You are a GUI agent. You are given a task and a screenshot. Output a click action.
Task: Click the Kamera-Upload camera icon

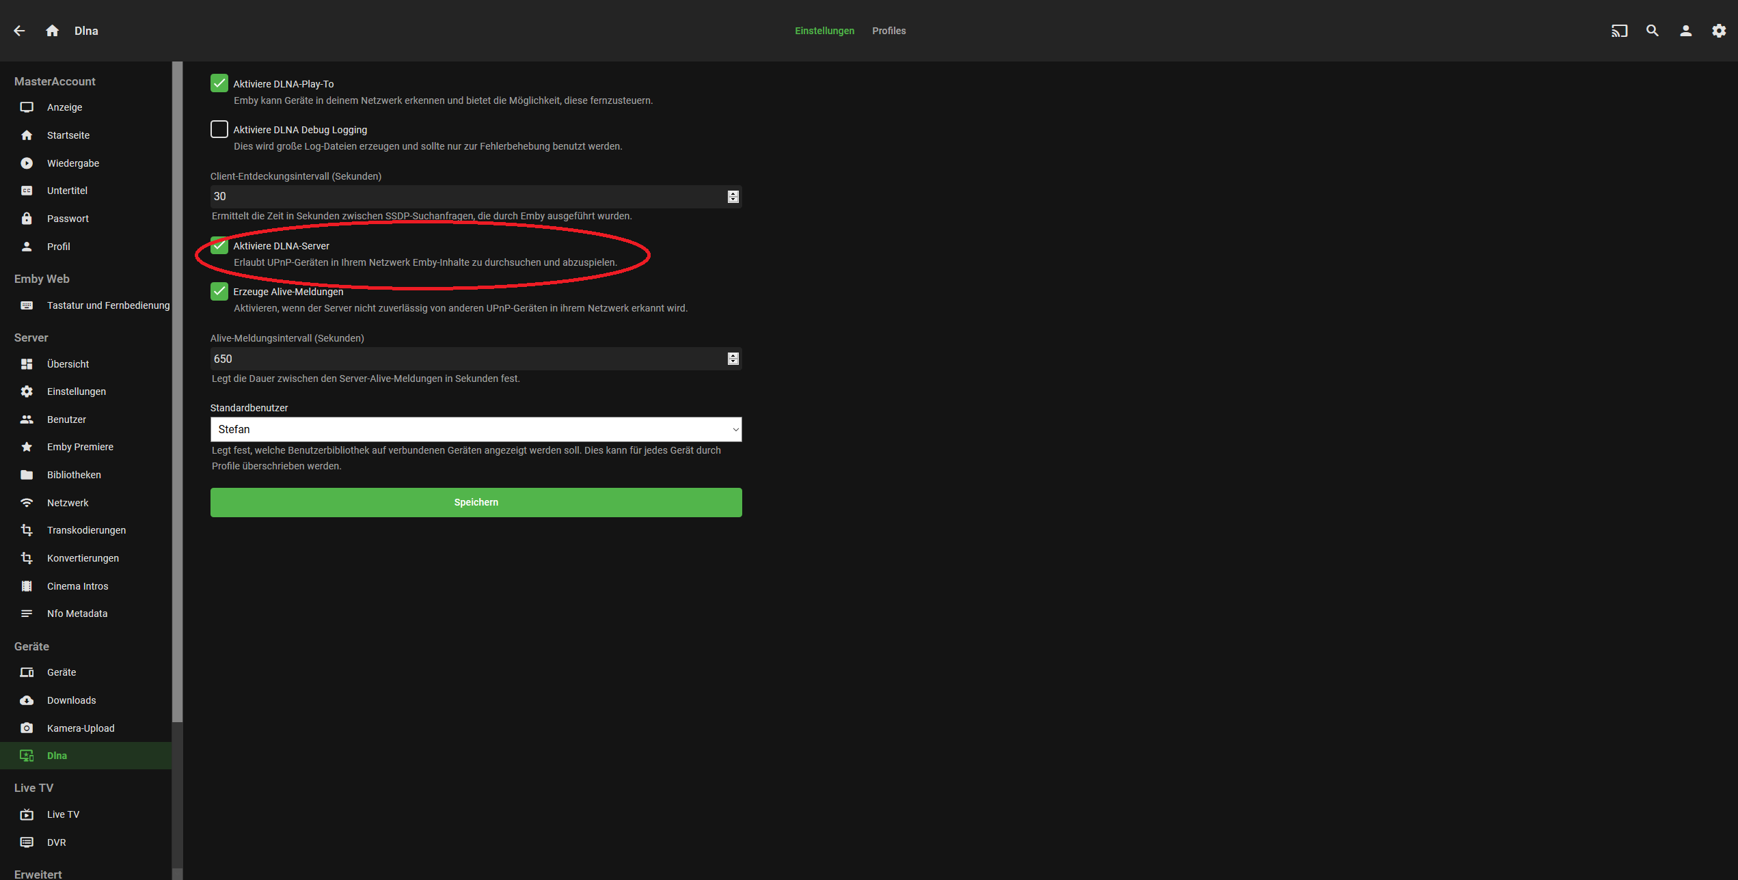(27, 728)
